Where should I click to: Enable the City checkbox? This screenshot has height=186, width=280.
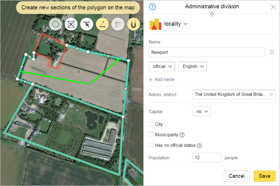point(151,124)
